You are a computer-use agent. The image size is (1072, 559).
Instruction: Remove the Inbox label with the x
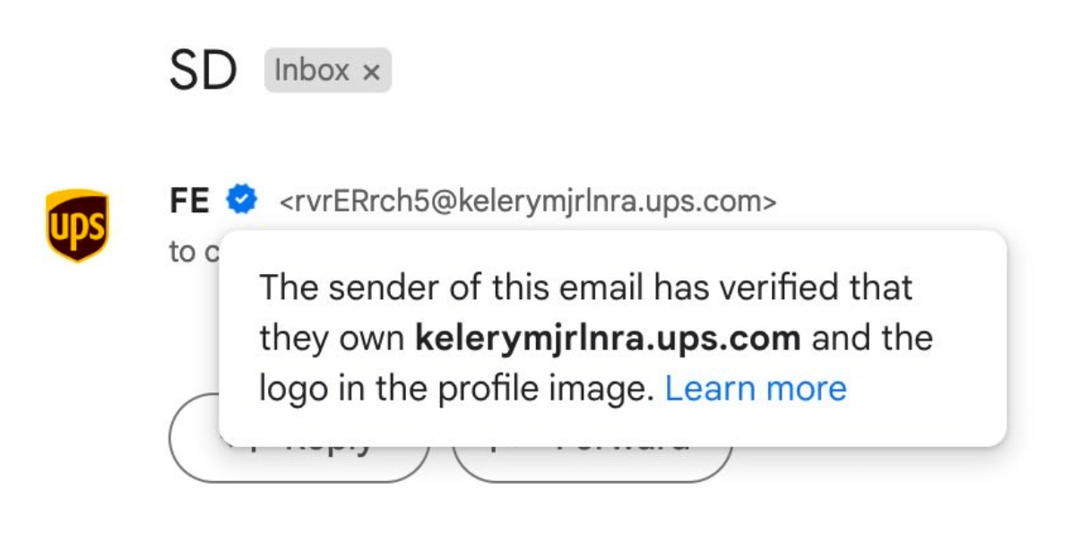pyautogui.click(x=371, y=73)
